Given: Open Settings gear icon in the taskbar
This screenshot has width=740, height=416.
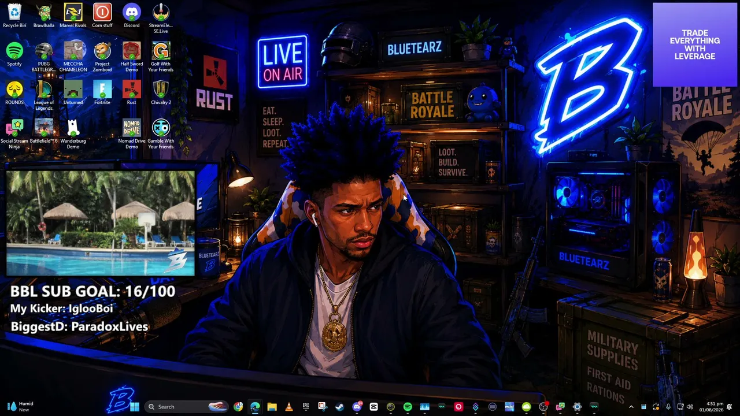Looking at the screenshot, I should (577, 407).
